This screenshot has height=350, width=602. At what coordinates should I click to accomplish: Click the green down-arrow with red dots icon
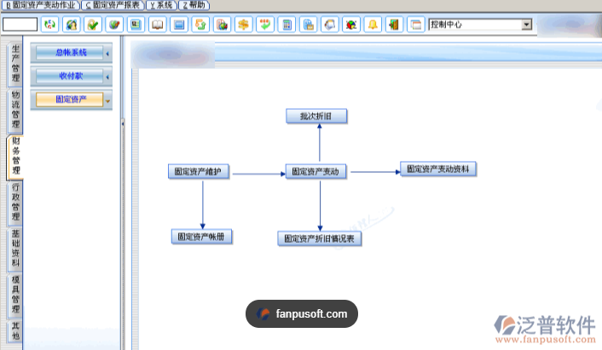click(x=265, y=25)
